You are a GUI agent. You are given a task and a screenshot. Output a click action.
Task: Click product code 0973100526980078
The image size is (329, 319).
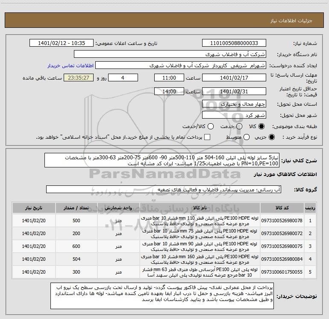pos(282,221)
